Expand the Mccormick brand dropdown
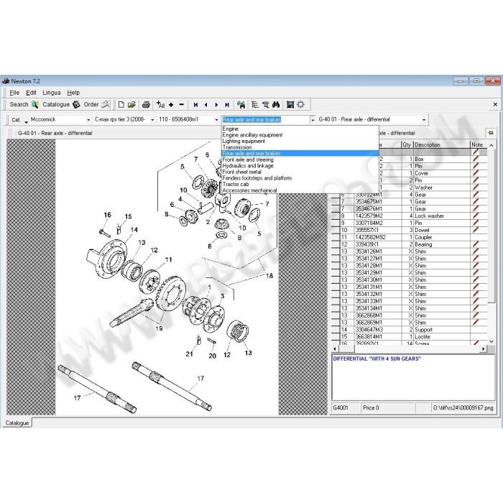The image size is (503, 503). click(88, 120)
